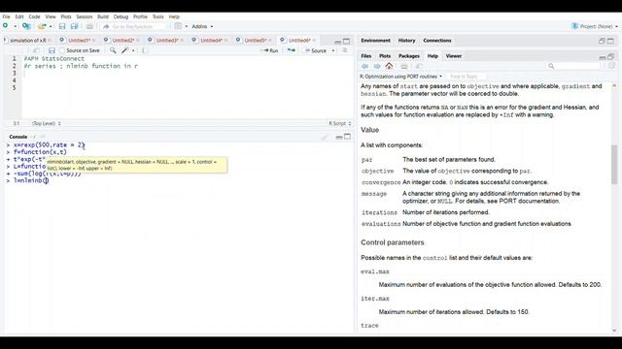The width and height of the screenshot is (622, 349).
Task: Click the code tools wand icon
Action: pyautogui.click(x=125, y=50)
